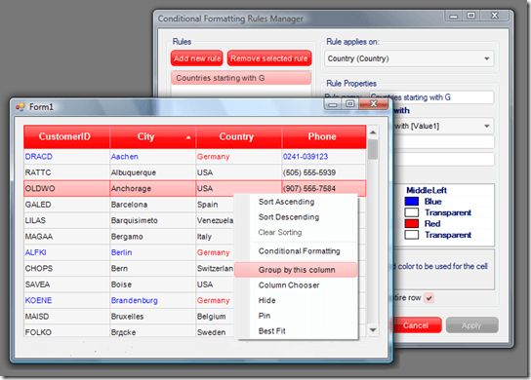
Task: Click the Apply button
Action: point(471,325)
